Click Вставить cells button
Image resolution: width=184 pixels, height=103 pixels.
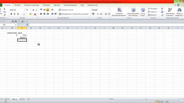click(x=153, y=9)
